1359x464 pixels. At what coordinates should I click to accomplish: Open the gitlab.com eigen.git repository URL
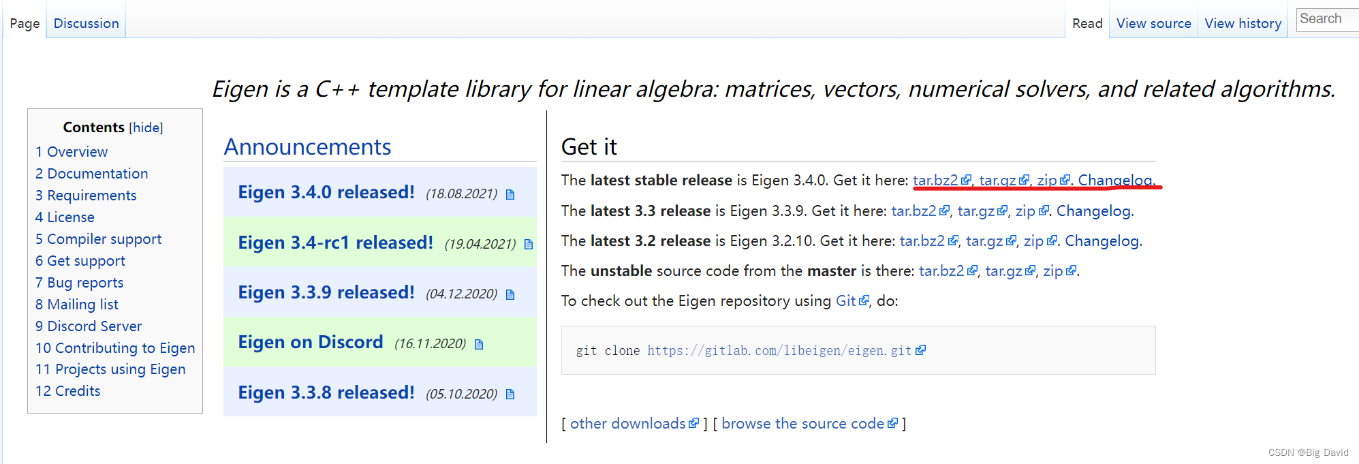pyautogui.click(x=786, y=350)
